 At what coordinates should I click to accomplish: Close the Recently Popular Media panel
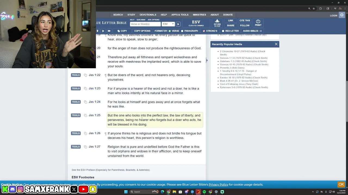point(276,44)
